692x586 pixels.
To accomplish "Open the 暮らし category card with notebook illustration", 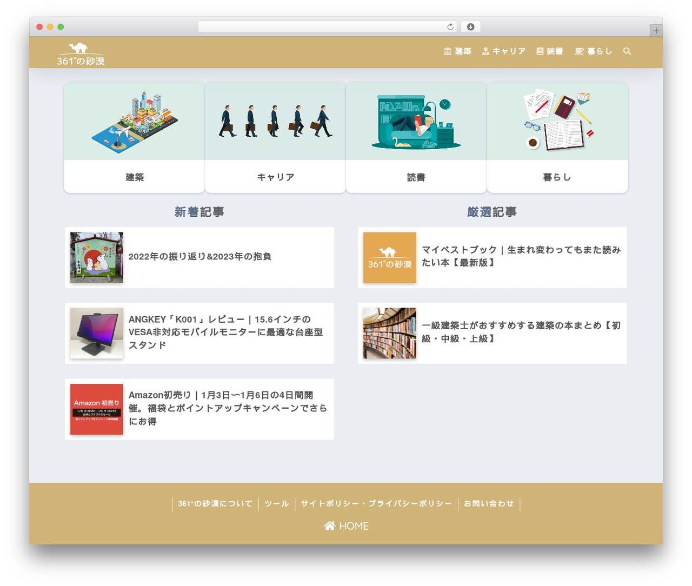I will (557, 137).
